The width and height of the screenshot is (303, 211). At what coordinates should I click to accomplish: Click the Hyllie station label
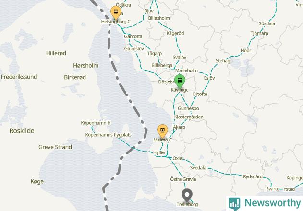click(x=159, y=152)
